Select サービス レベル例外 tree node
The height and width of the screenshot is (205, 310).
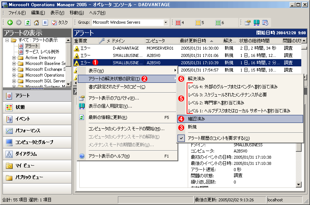coord(42,52)
